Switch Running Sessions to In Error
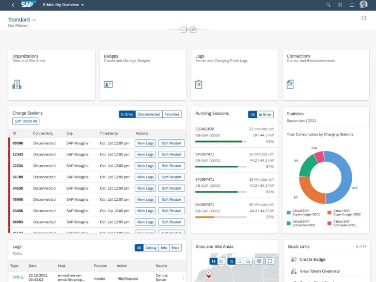This screenshot has height=282, width=376. 265,115
